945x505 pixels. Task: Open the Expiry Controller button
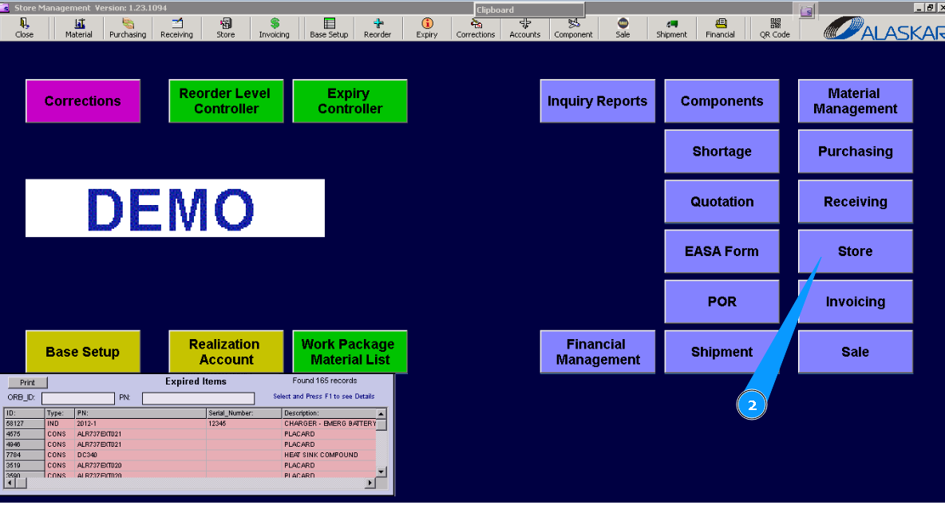pos(350,101)
